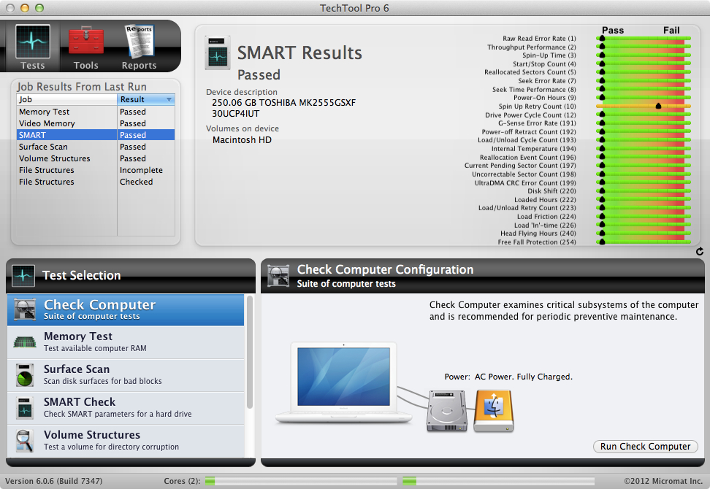This screenshot has height=489, width=710.
Task: Choose Memory Test in Test Selection
Action: (126, 342)
